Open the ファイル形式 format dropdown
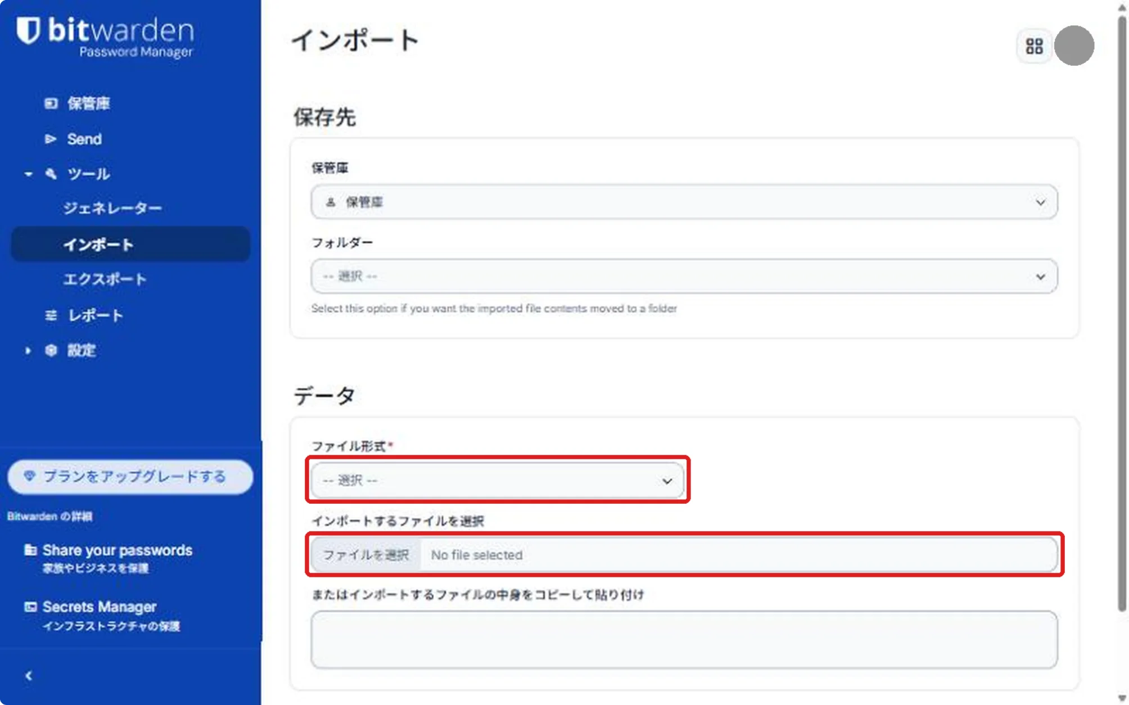Image resolution: width=1129 pixels, height=705 pixels. [x=498, y=481]
